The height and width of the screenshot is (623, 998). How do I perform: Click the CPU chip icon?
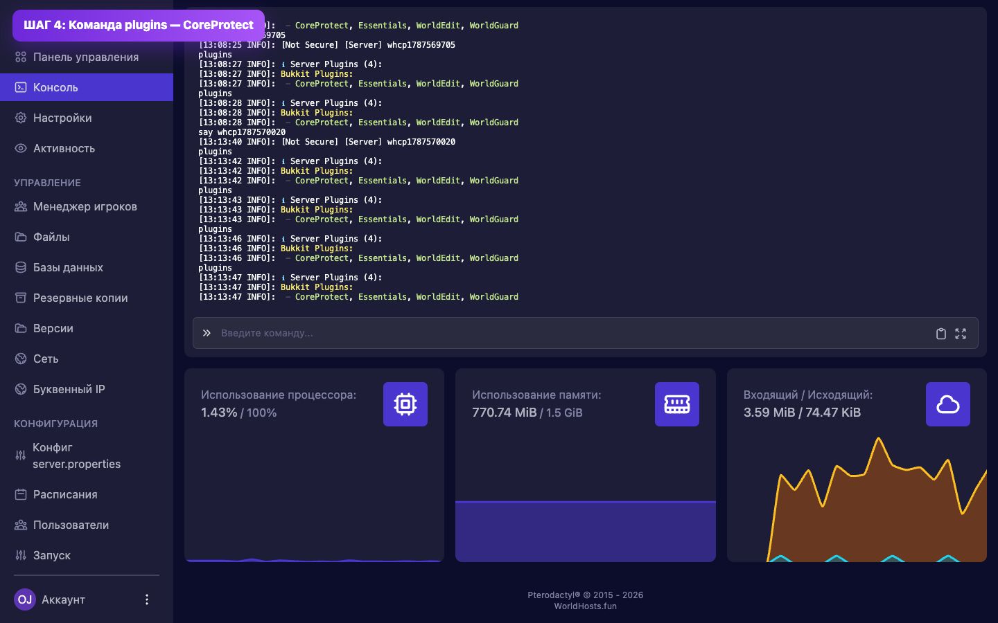[x=405, y=404]
